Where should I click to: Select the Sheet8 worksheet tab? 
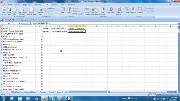click(52, 92)
